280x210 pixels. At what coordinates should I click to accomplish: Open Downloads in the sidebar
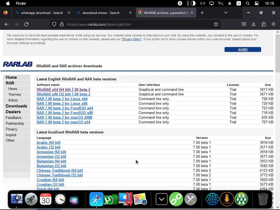pyautogui.click(x=16, y=106)
